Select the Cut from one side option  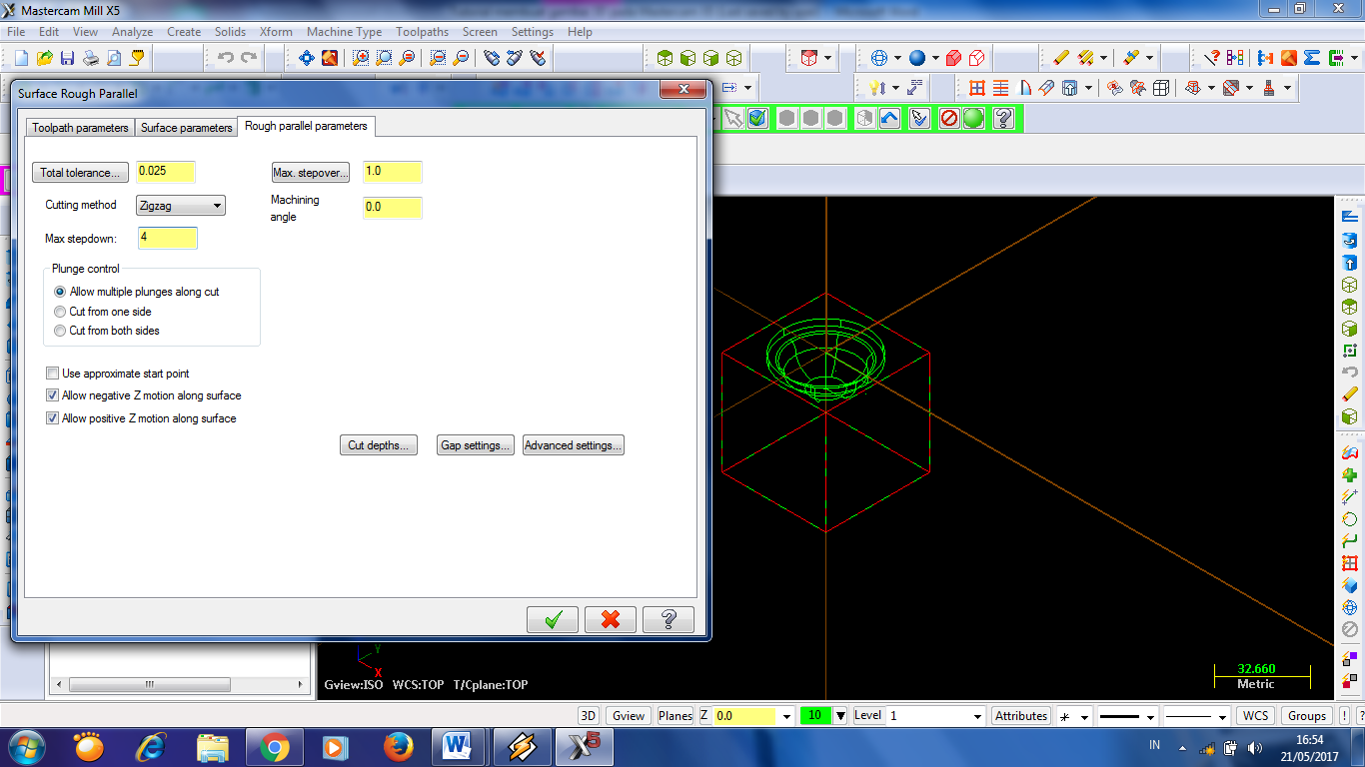pyautogui.click(x=103, y=312)
